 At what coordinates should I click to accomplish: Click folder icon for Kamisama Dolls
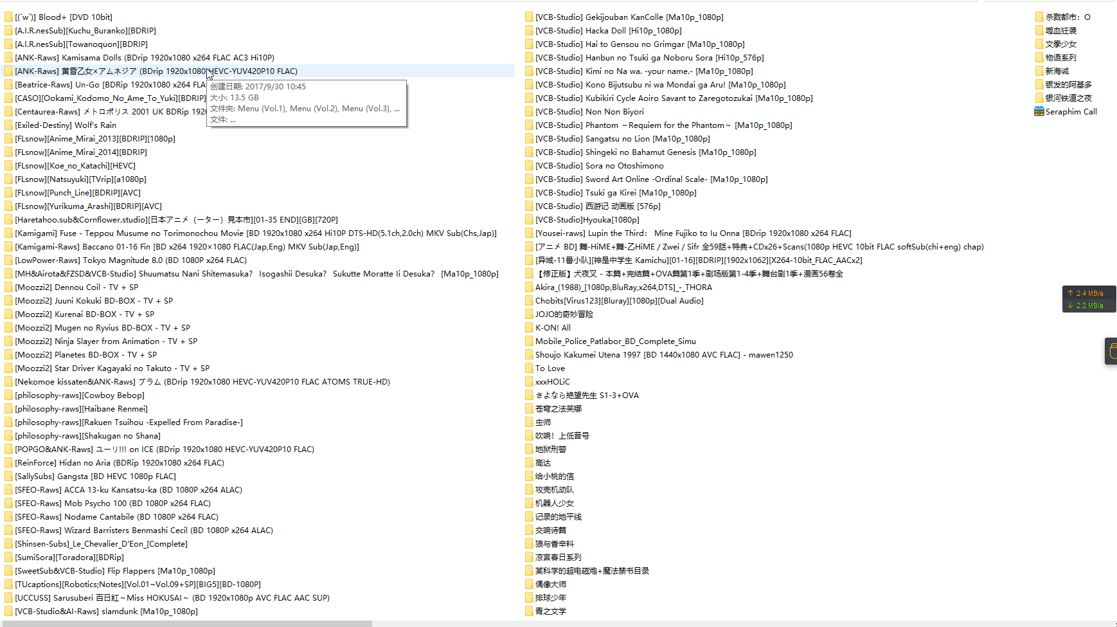coord(8,58)
